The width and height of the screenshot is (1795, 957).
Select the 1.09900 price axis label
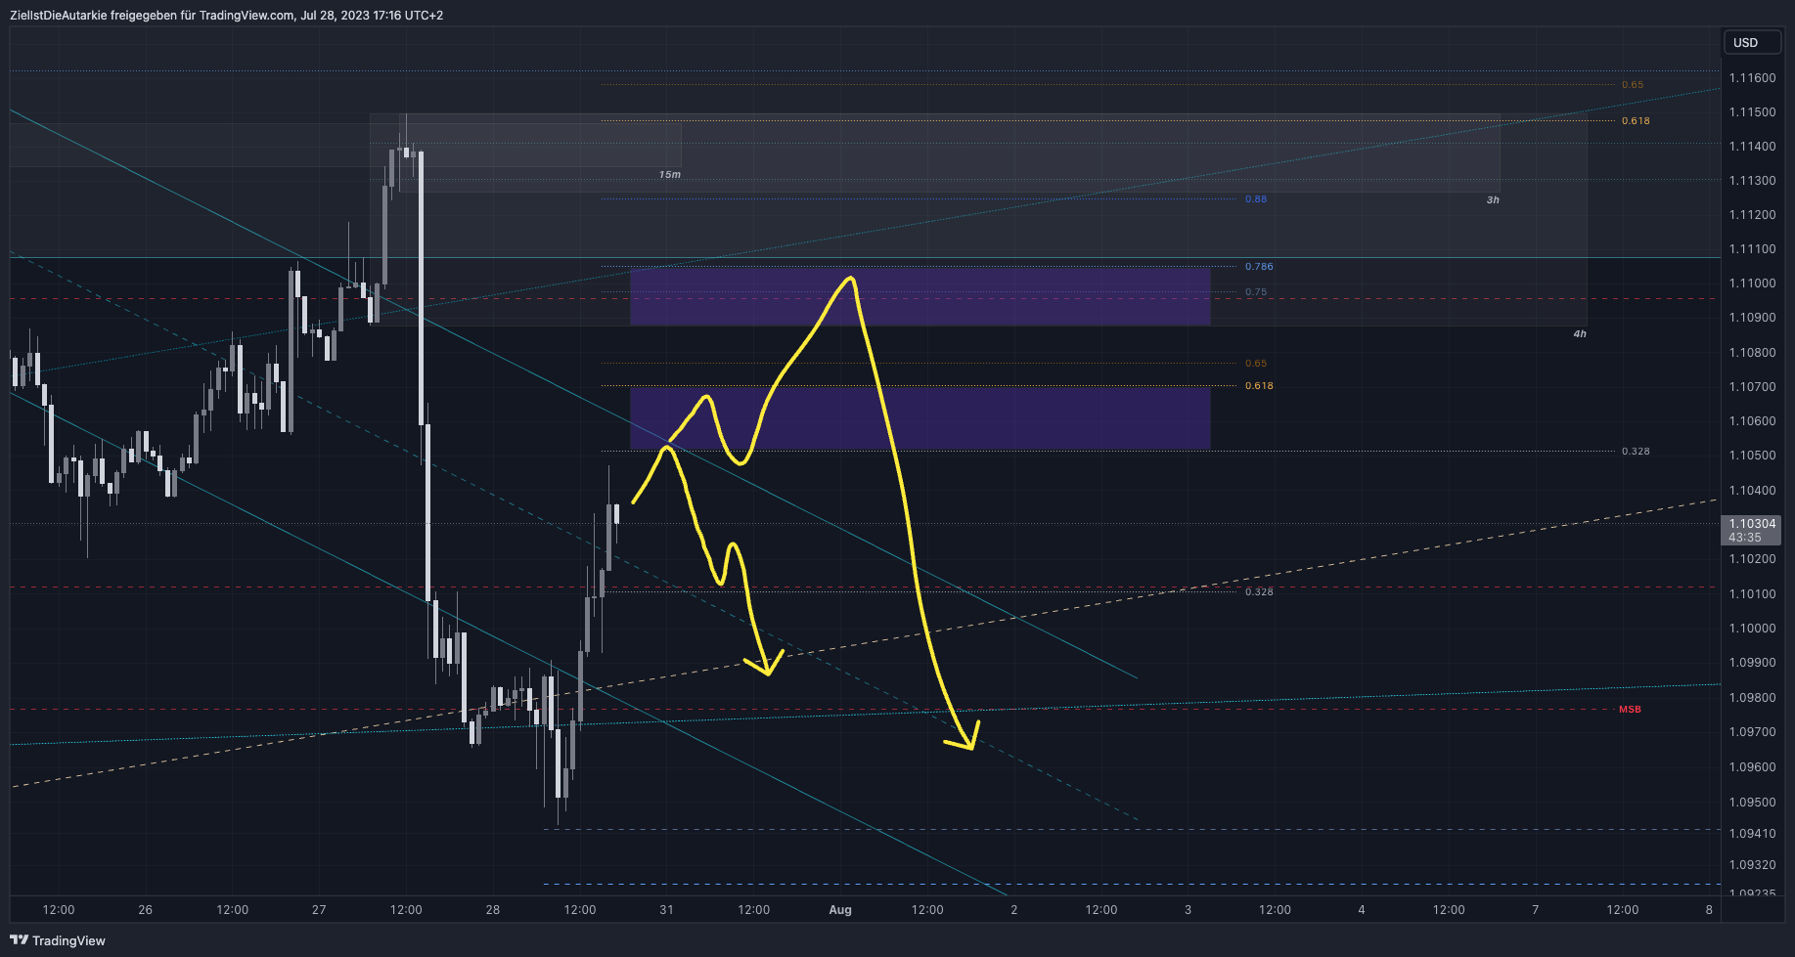tap(1752, 663)
